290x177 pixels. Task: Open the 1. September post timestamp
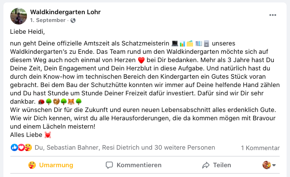tap(48, 20)
